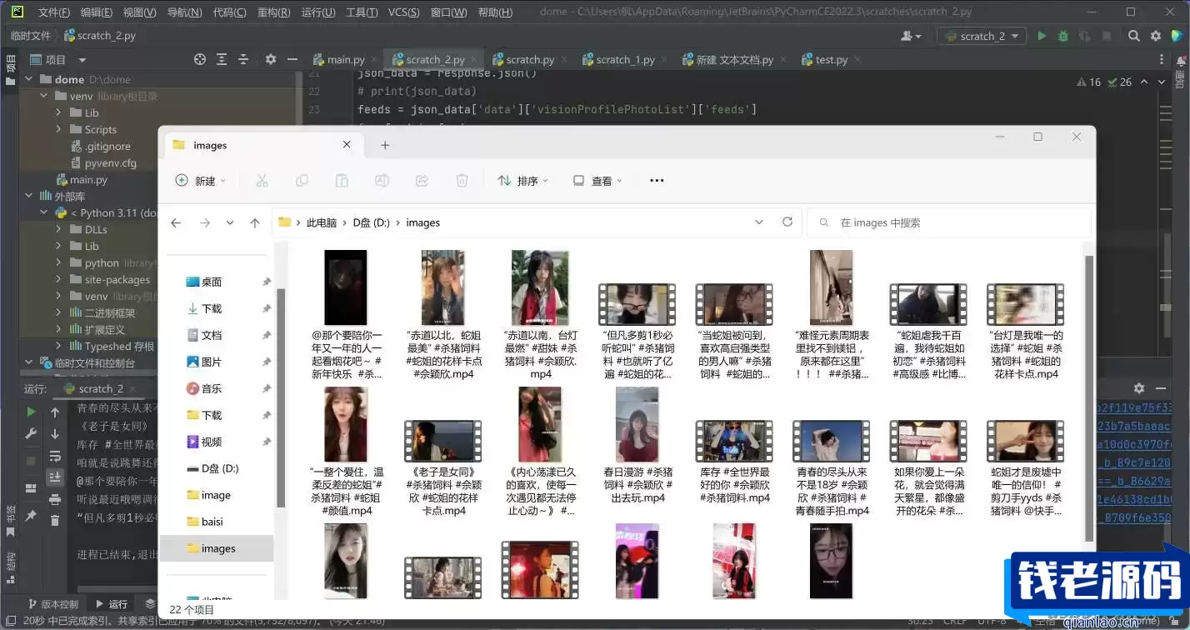Click the 在 images 中搜索 search box
1190x630 pixels.
[949, 222]
